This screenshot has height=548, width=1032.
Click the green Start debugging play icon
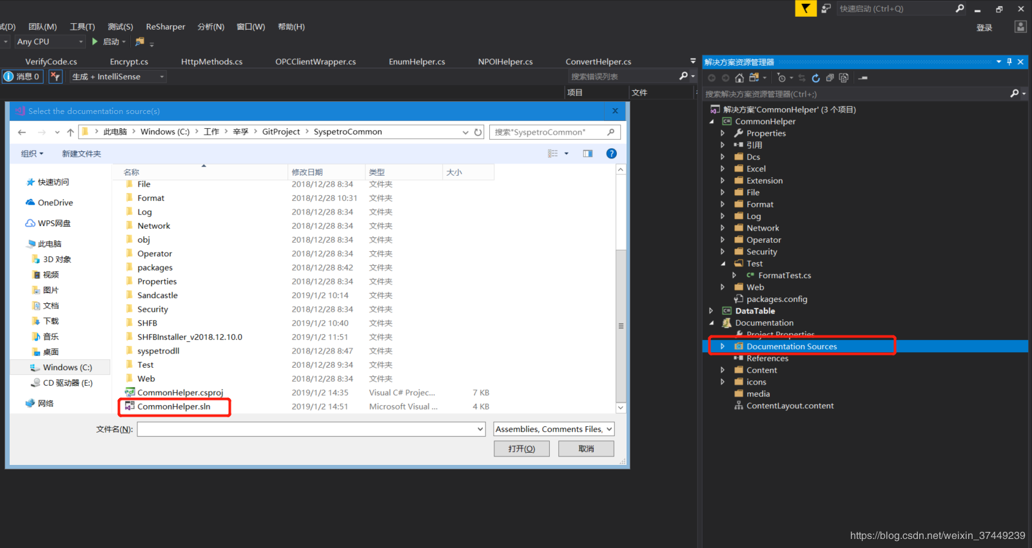pyautogui.click(x=95, y=41)
